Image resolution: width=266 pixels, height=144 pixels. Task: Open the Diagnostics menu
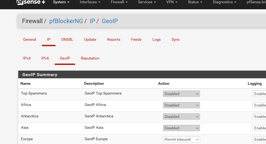pyautogui.click(x=224, y=2)
